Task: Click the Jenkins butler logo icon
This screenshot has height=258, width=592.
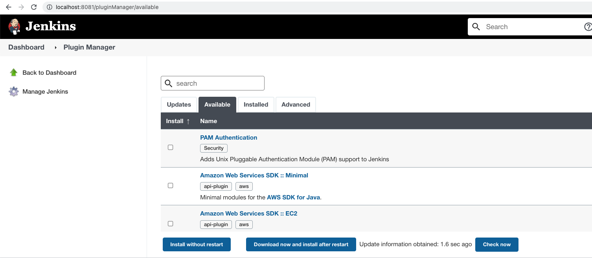Action: pos(15,26)
